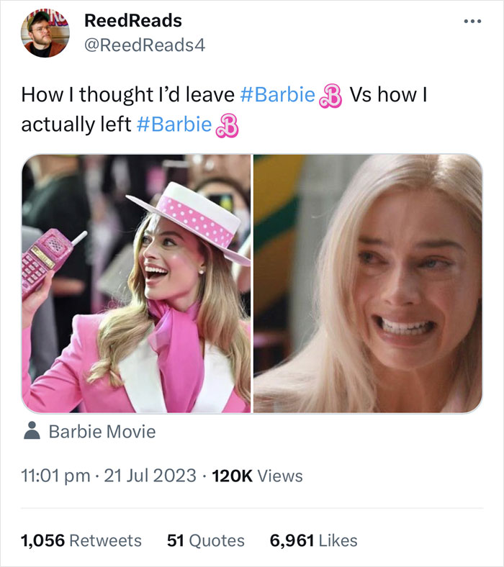Show the 6,961 Likes list

click(x=313, y=540)
